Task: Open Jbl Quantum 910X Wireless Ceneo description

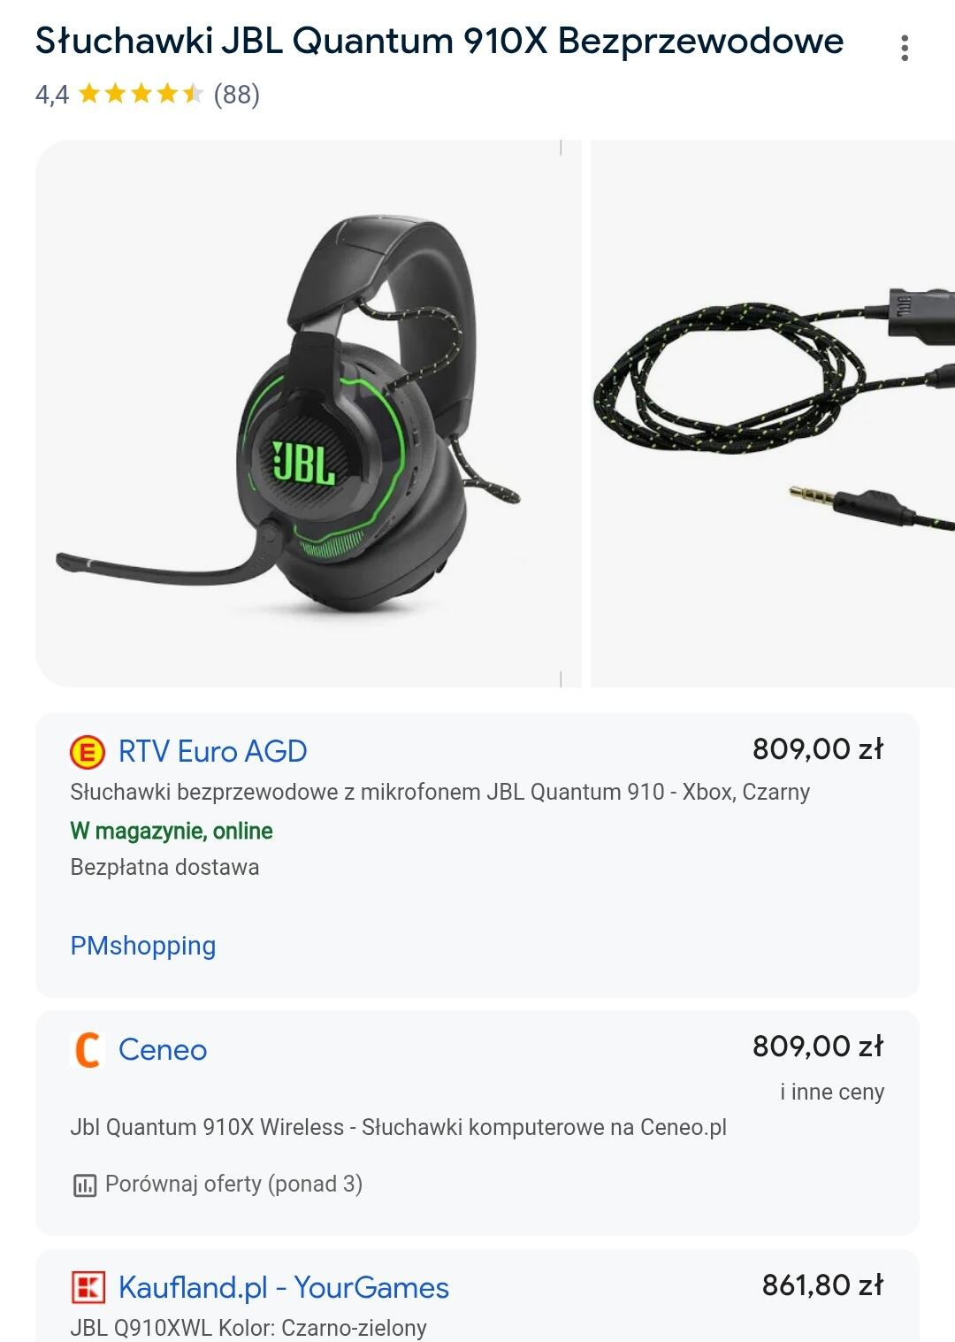Action: coord(399,1127)
